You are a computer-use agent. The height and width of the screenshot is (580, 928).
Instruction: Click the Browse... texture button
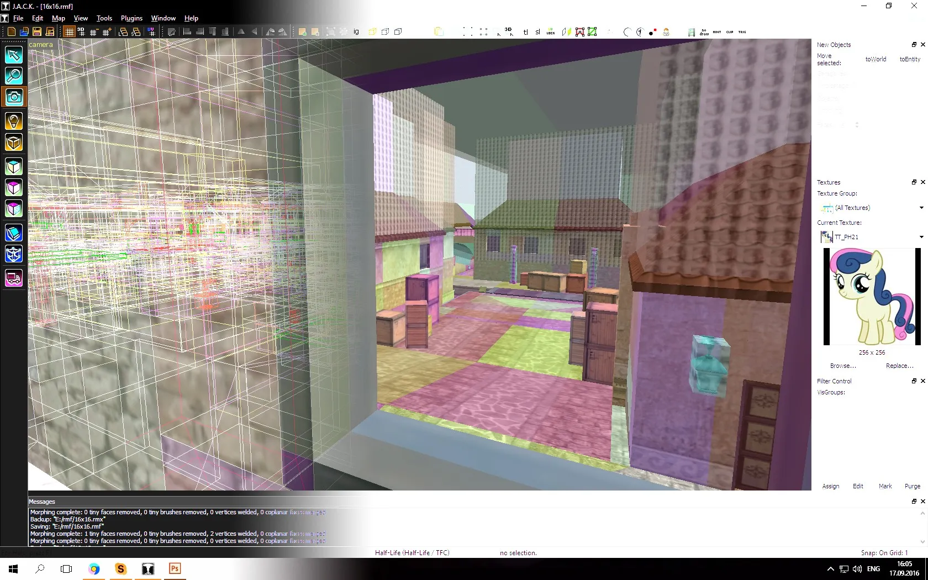843,366
